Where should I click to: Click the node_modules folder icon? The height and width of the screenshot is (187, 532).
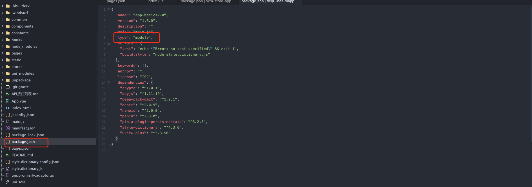pyautogui.click(x=8, y=46)
